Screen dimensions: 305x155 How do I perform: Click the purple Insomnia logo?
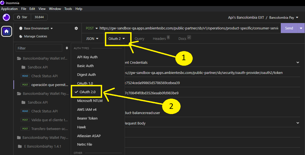6,17
